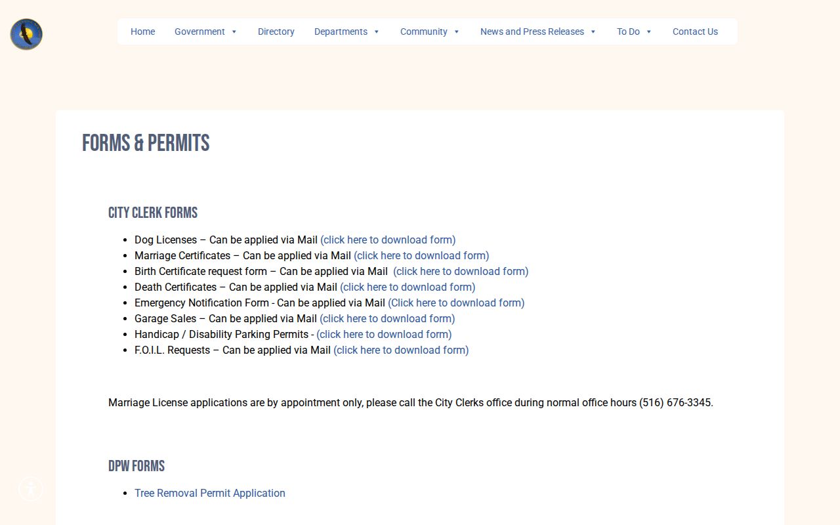Screen dimensions: 840x525
Task: Click the 'Garage Sales – Can be applied via Mail' text
Action: coord(226,319)
